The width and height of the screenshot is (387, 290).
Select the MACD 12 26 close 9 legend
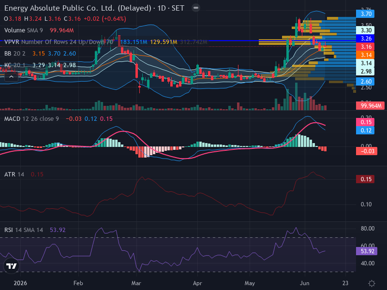(31, 119)
